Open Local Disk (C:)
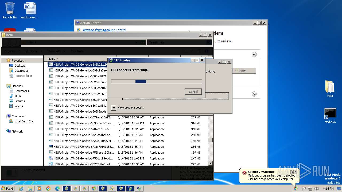Image resolution: width=342 pixels, height=192 pixels. (24, 121)
